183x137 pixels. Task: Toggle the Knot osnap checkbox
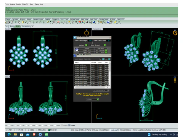click(x=49, y=126)
